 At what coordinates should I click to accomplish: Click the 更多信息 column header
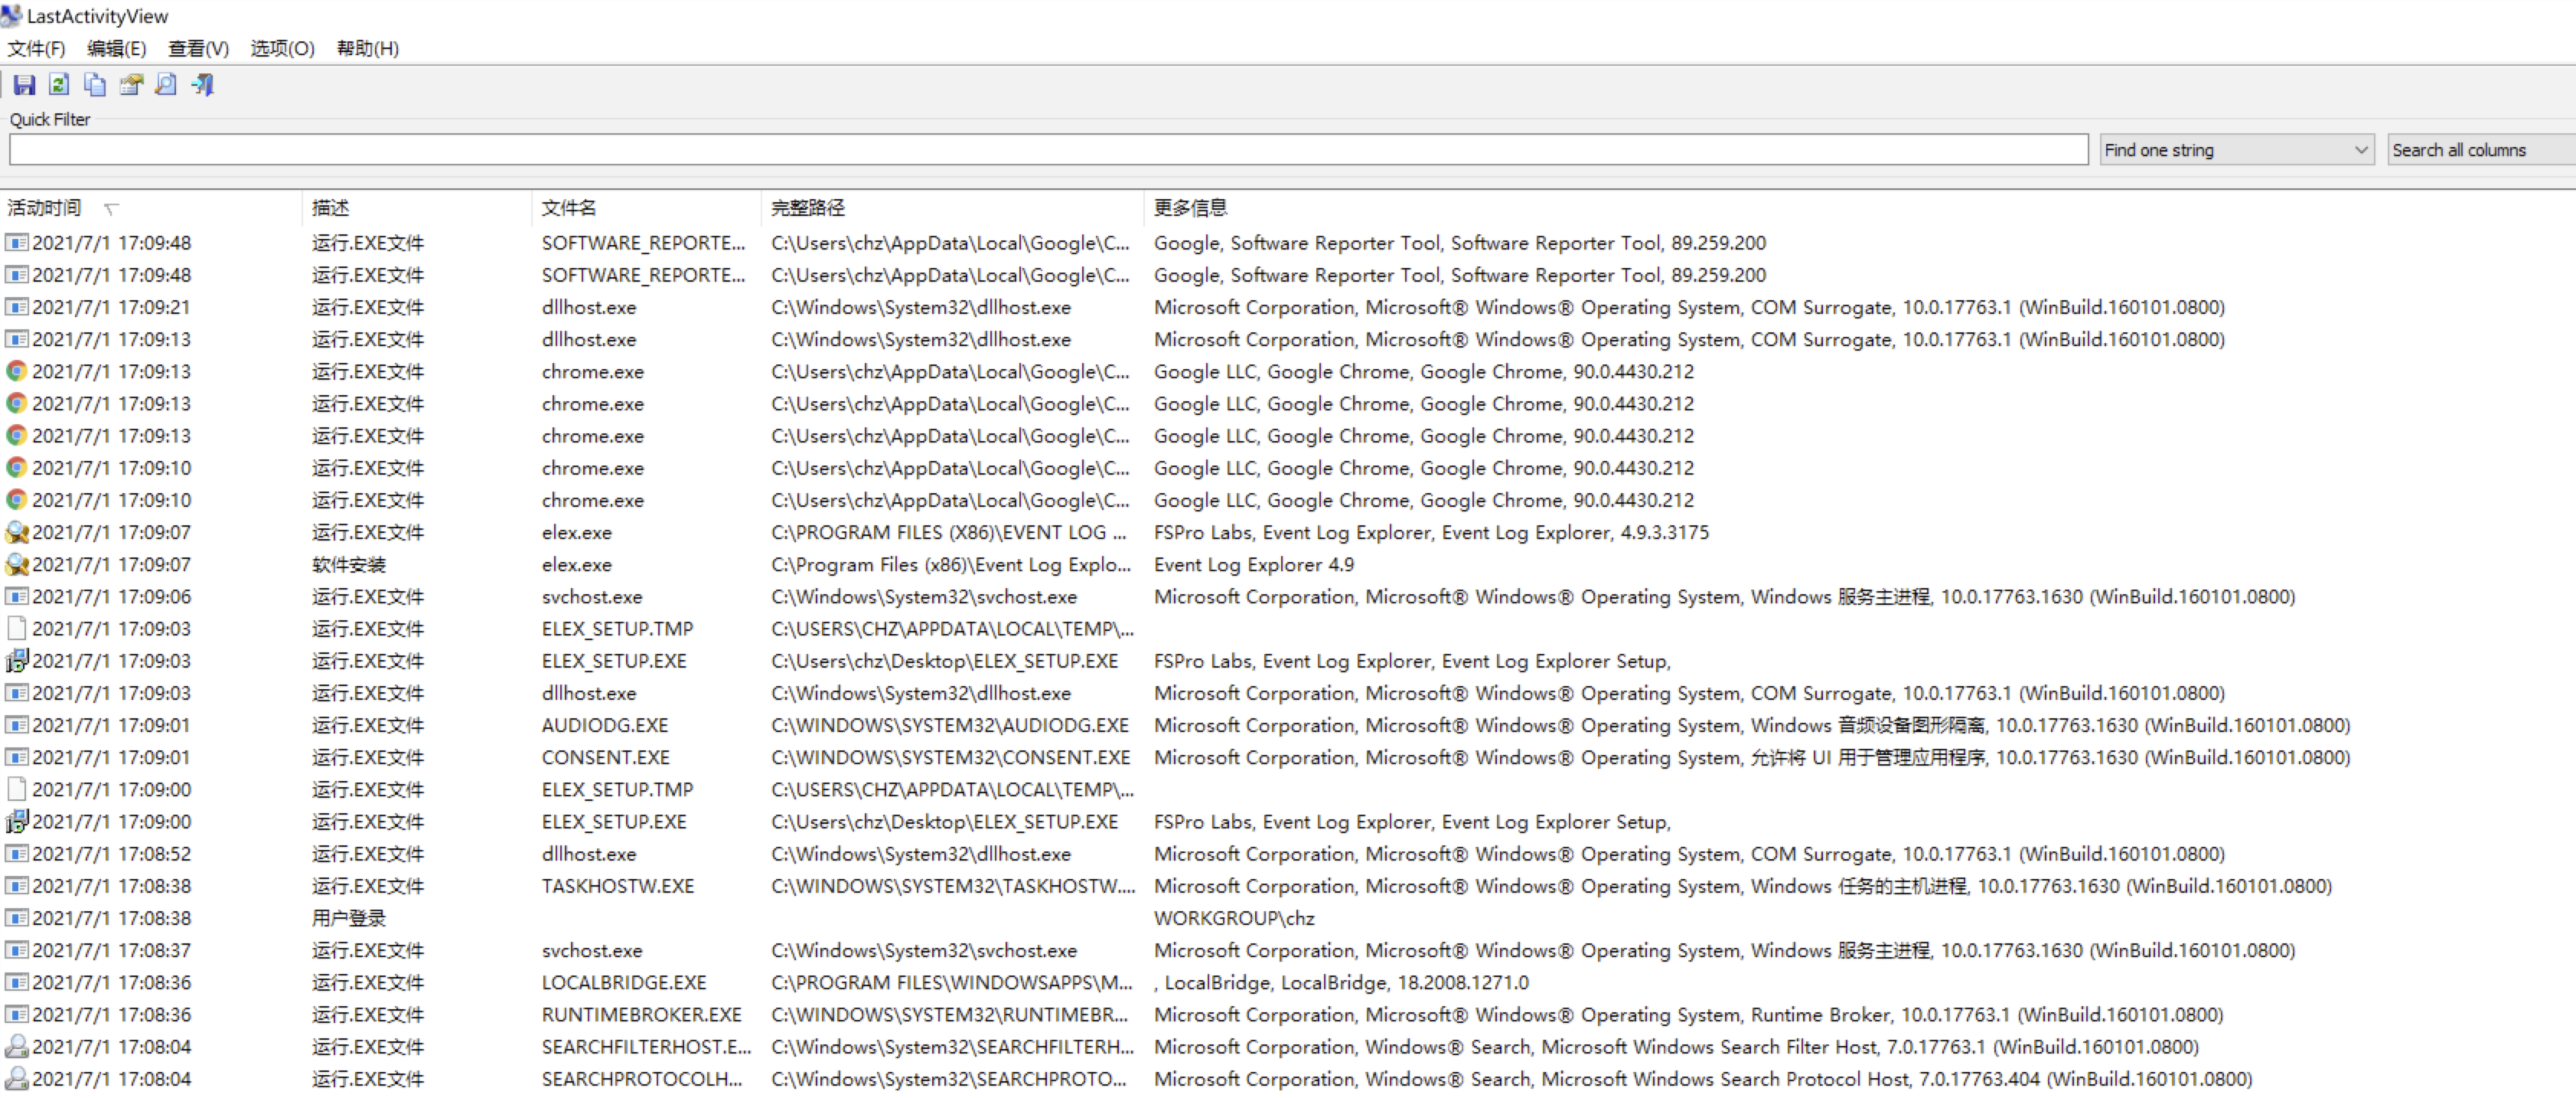pyautogui.click(x=1189, y=208)
